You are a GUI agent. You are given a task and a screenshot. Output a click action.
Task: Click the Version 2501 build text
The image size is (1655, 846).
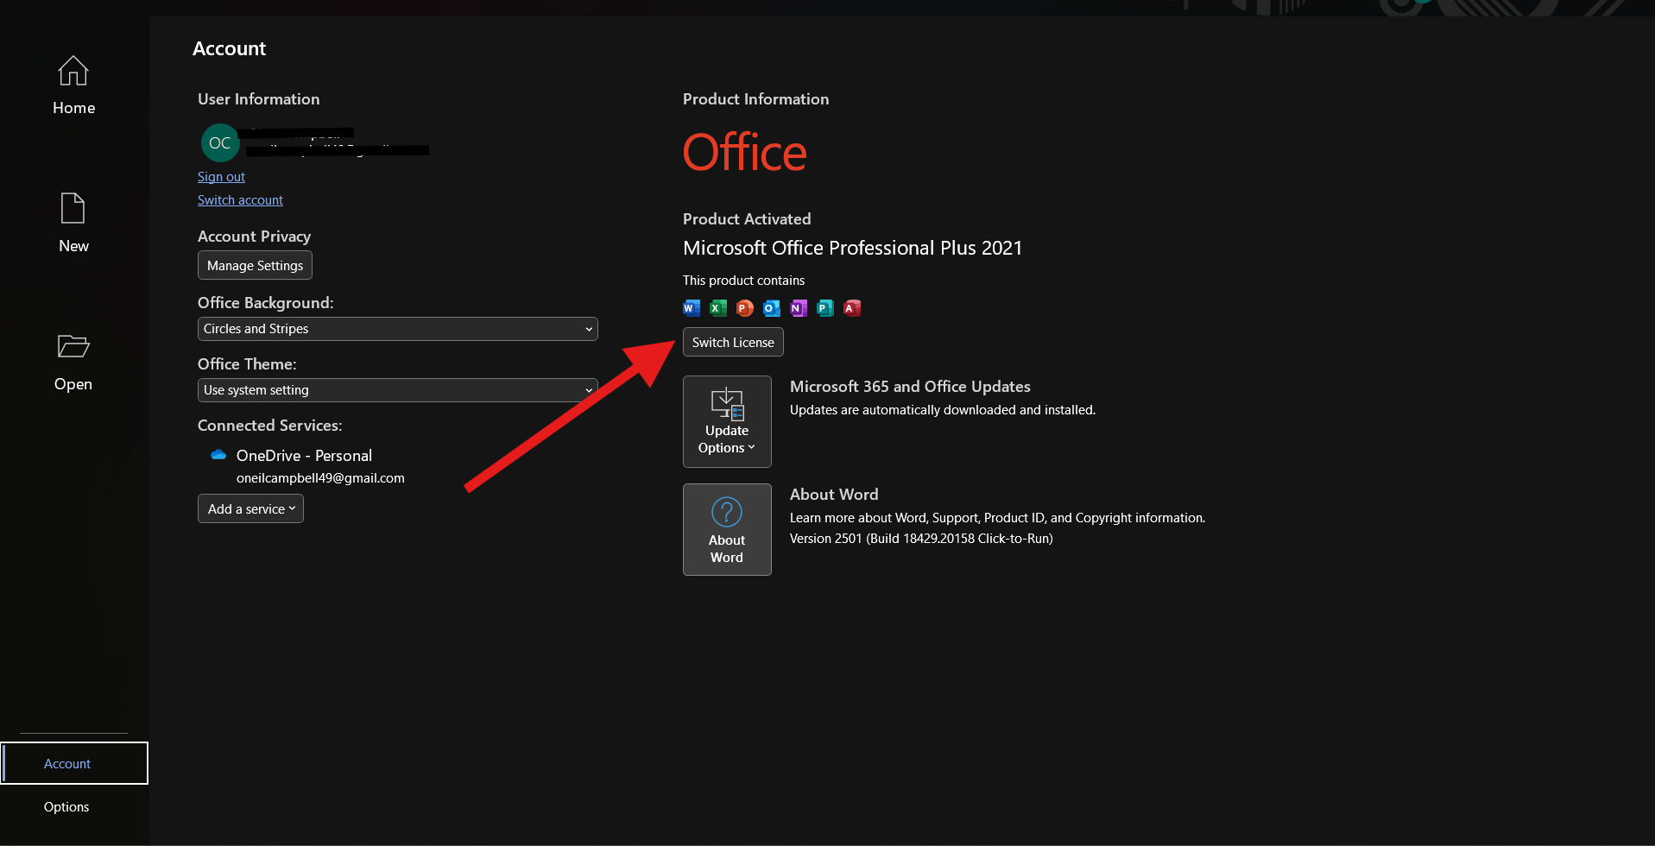pyautogui.click(x=921, y=539)
